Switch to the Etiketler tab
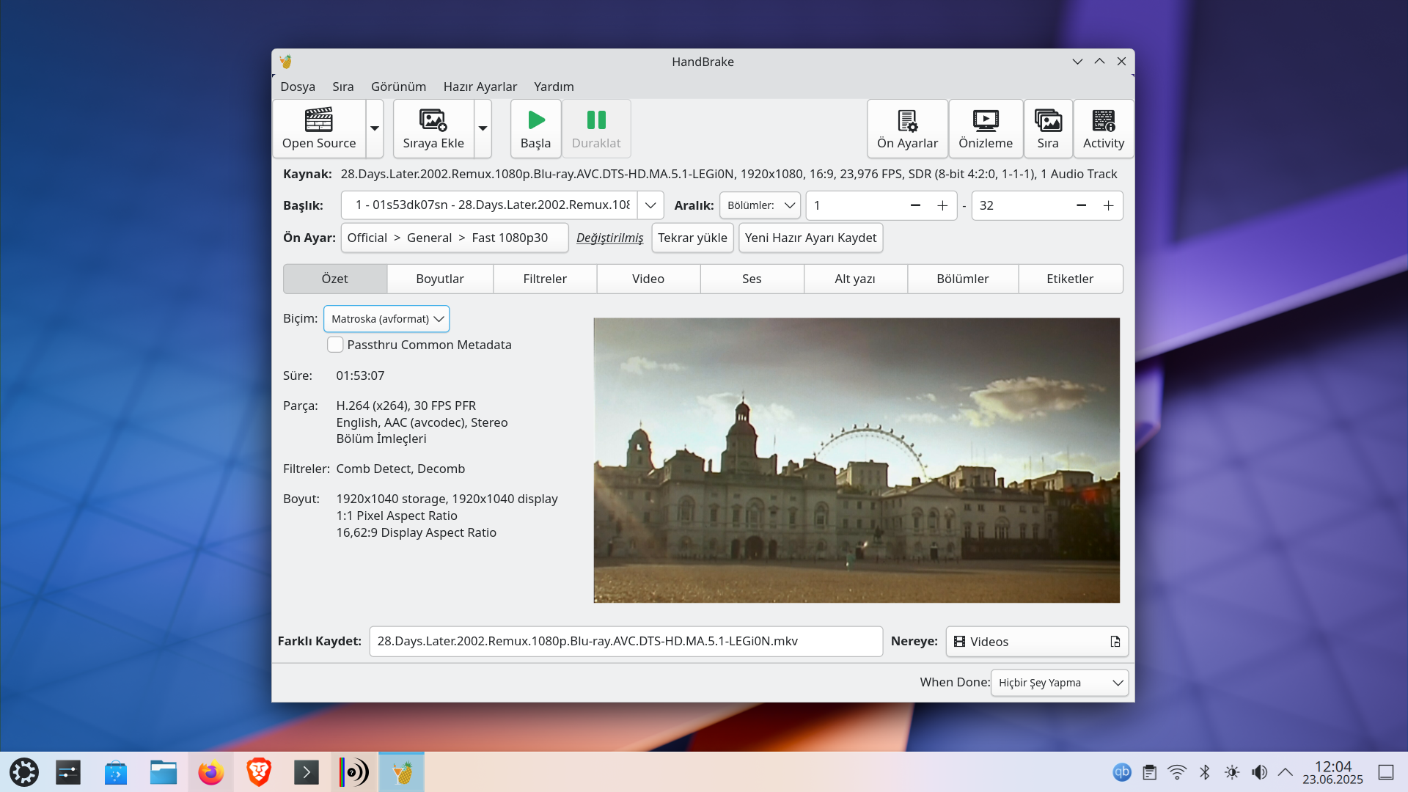Viewport: 1408px width, 792px height. coord(1070,279)
